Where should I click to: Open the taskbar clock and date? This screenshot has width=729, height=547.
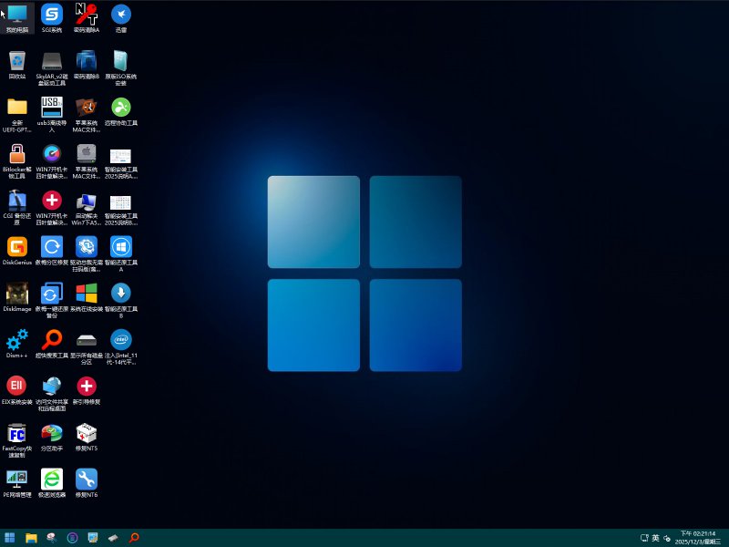coord(698,538)
